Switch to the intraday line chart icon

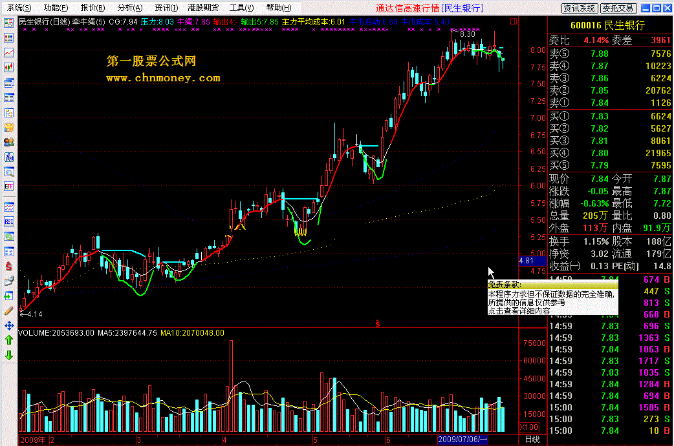8,52
